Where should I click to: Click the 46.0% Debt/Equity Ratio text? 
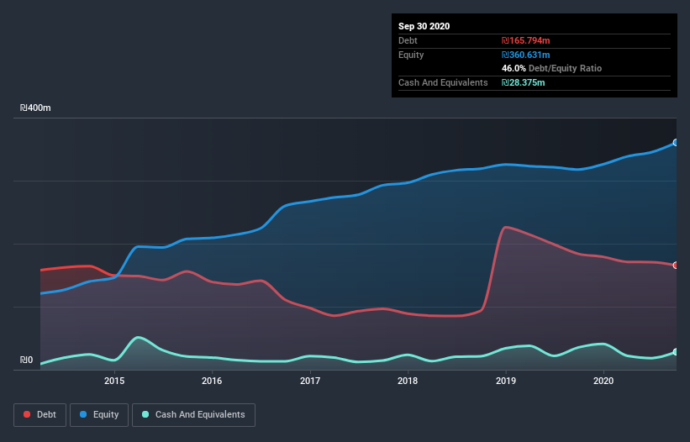click(x=552, y=68)
